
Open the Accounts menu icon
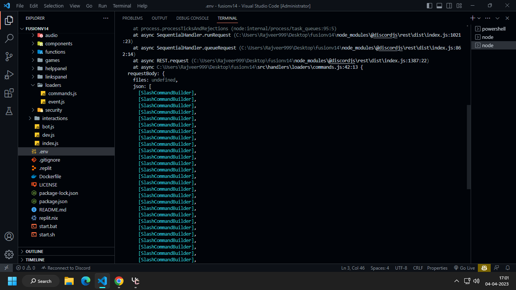click(x=9, y=236)
